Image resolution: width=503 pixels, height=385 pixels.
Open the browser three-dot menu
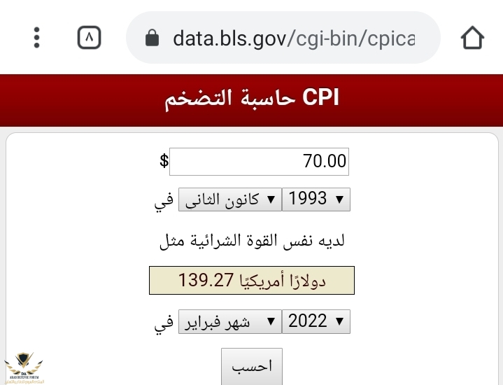(37, 37)
